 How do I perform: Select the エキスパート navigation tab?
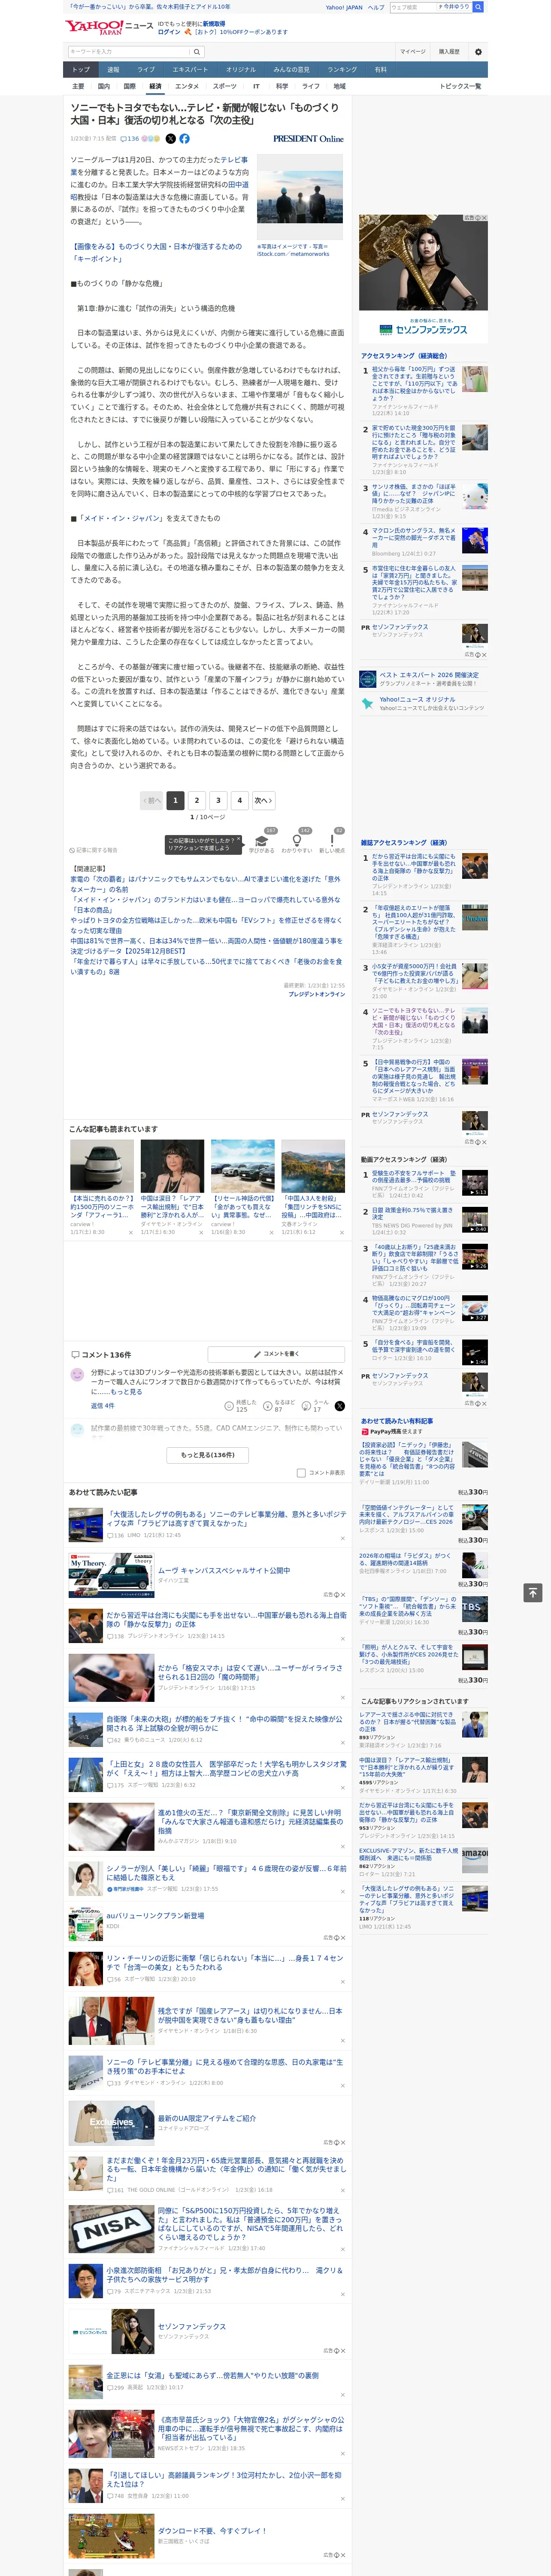click(x=190, y=69)
